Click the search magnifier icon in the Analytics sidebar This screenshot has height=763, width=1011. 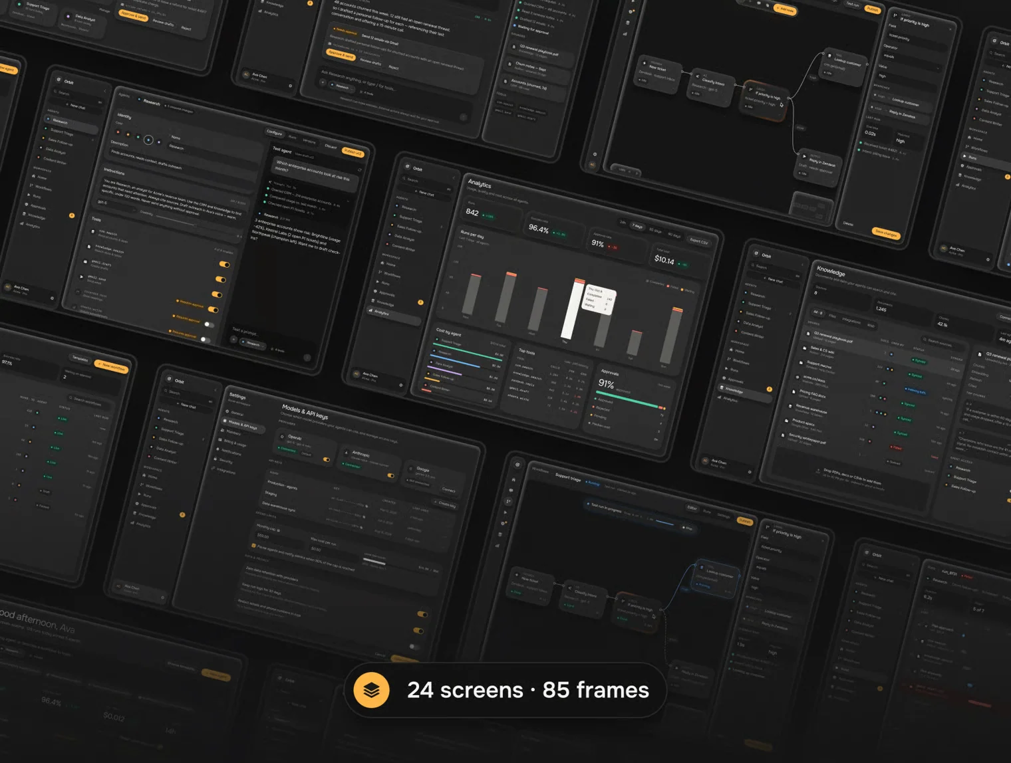404,178
